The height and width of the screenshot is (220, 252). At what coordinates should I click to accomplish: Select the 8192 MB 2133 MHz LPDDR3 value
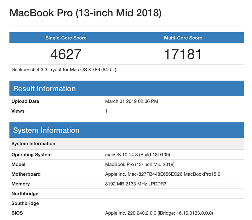pyautogui.click(x=136, y=184)
